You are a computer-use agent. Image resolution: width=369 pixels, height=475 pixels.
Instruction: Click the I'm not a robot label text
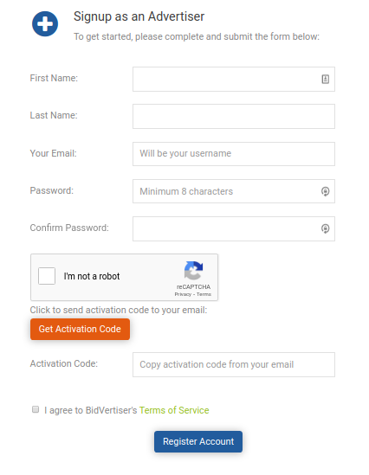click(x=92, y=276)
